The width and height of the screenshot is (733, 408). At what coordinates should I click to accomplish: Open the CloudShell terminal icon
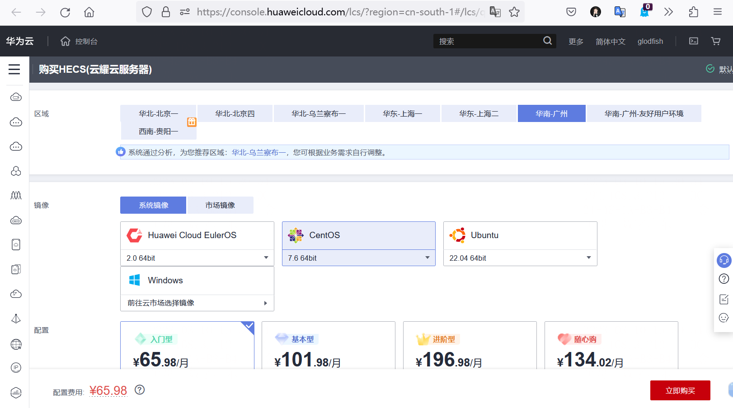694,41
